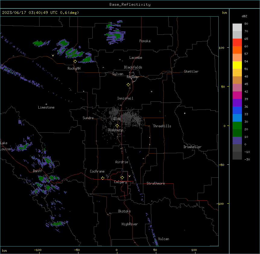
Task: Click the Limestone label
Action: (x=46, y=107)
